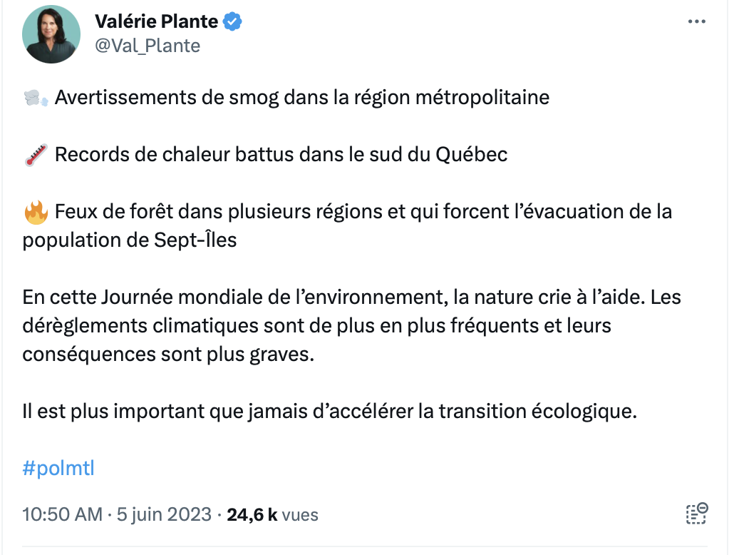Click the display name Valérie Plante
This screenshot has height=555, width=734.
pos(156,21)
